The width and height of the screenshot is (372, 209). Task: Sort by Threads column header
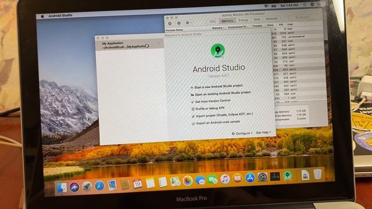click(x=257, y=26)
